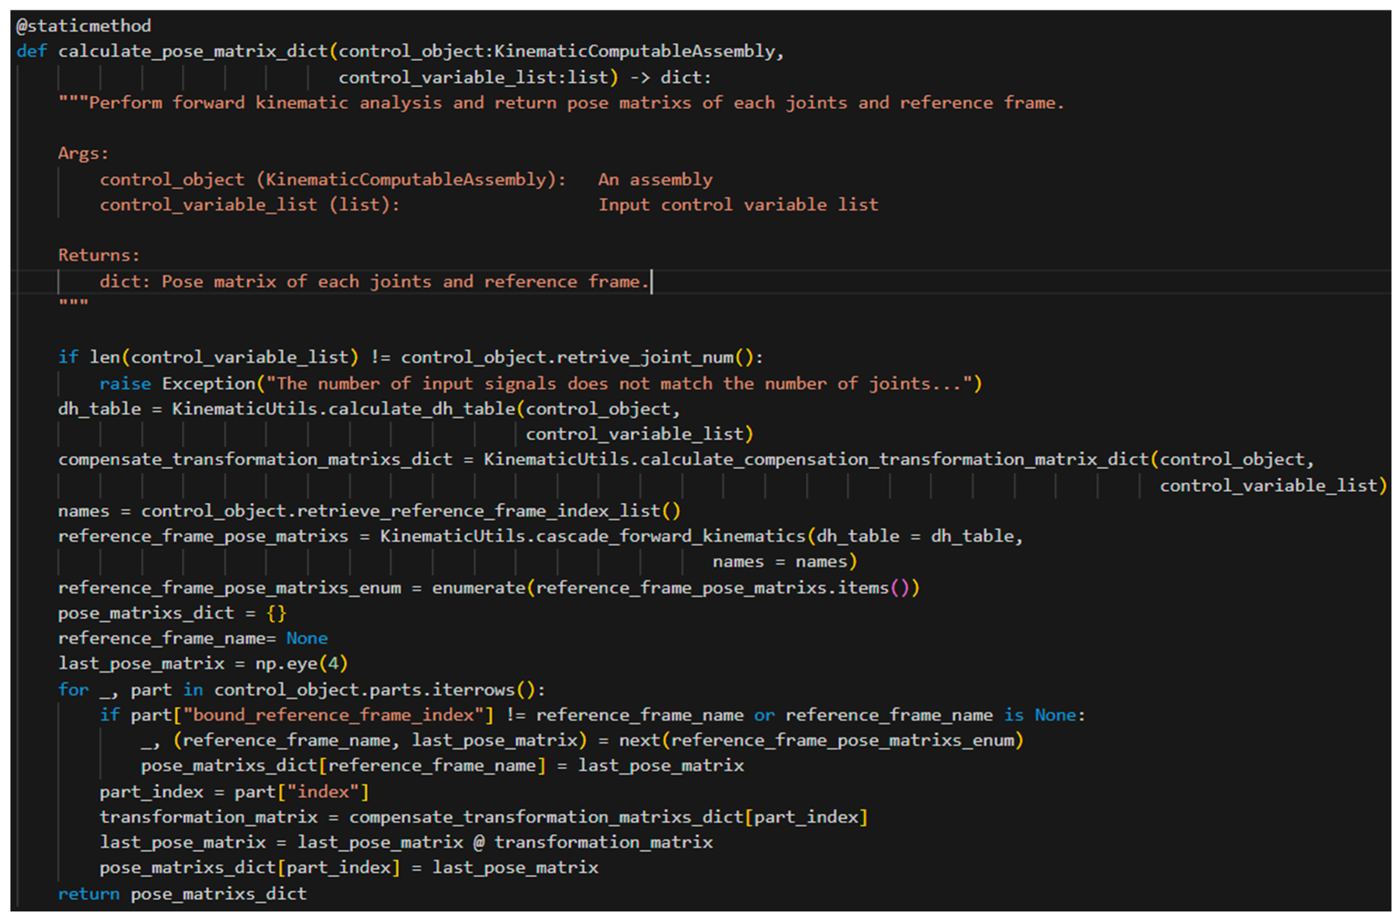1398x923 pixels.
Task: Click the '@' matrix multiply operator
Action: point(478,843)
